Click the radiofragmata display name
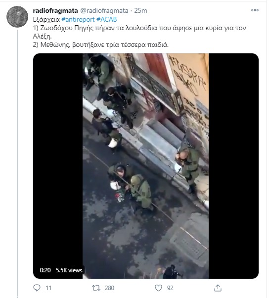 [x=55, y=11]
